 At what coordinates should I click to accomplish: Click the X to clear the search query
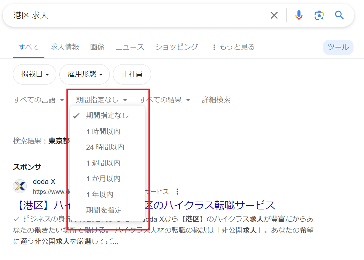274,15
